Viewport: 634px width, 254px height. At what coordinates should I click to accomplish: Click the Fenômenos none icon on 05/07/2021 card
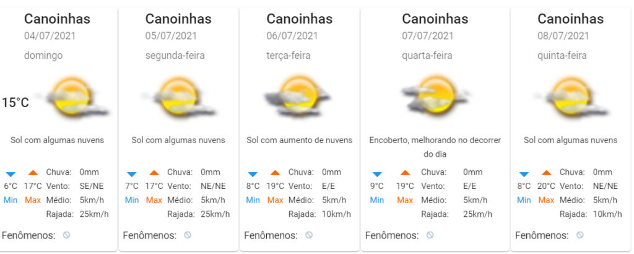coord(188,235)
